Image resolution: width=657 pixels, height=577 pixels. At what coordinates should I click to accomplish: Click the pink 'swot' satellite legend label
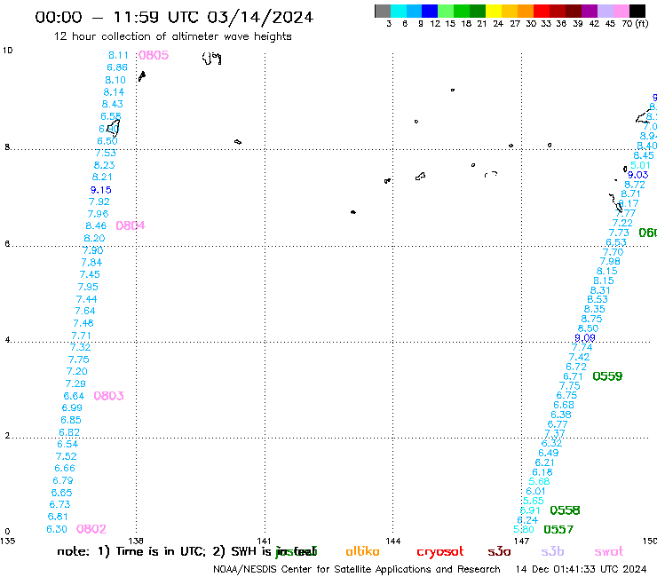tap(608, 552)
